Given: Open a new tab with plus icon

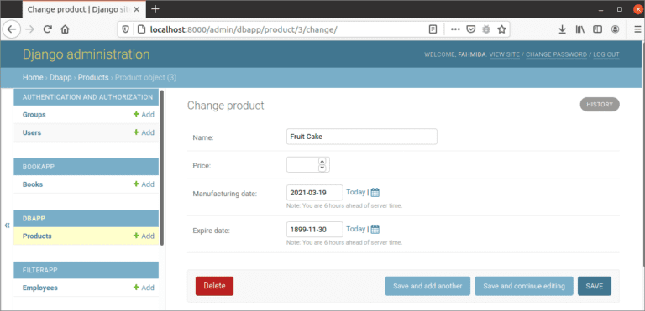Looking at the screenshot, I should point(155,8).
